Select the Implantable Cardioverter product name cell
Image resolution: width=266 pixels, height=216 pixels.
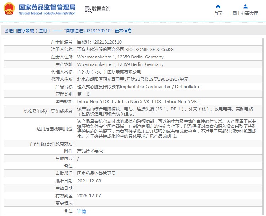(x=139, y=87)
